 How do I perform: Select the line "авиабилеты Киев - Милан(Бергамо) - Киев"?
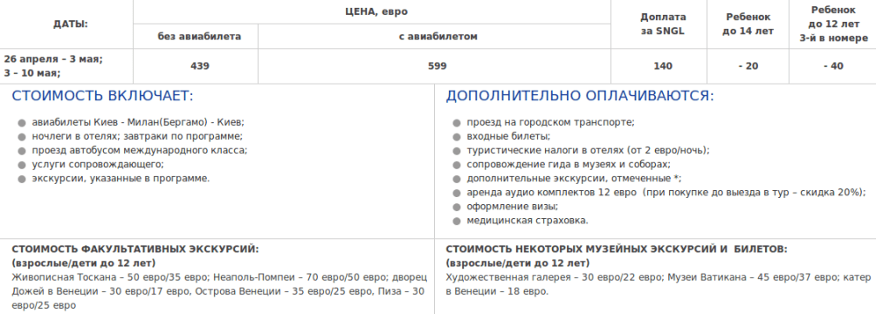coord(138,122)
